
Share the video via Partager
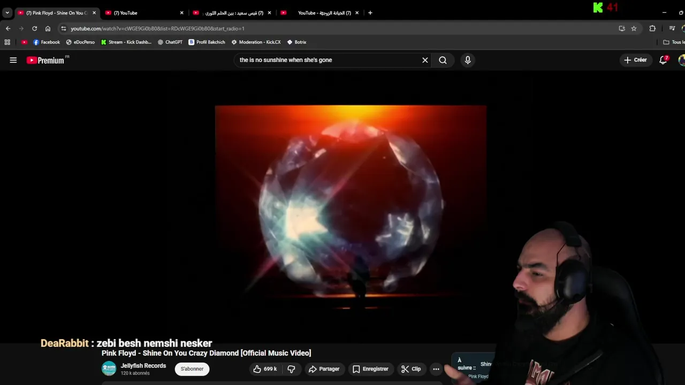pos(324,369)
